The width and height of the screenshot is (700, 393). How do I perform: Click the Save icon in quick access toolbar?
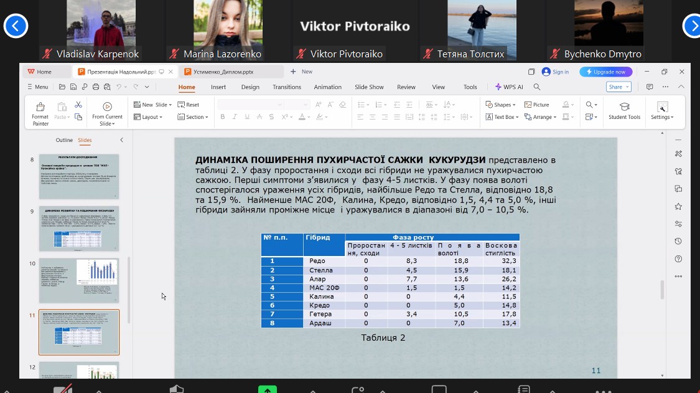click(73, 87)
